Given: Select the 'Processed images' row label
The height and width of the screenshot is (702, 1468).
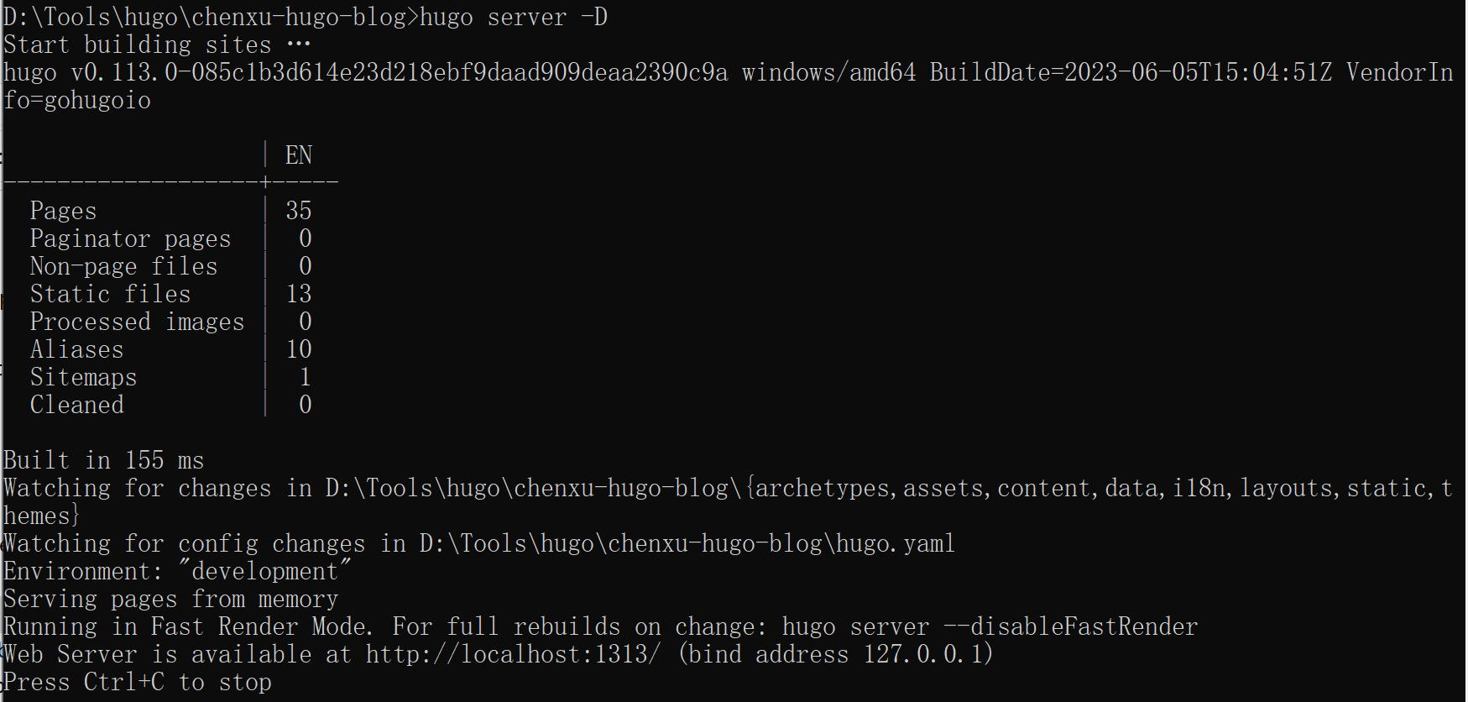Looking at the screenshot, I should [x=137, y=322].
